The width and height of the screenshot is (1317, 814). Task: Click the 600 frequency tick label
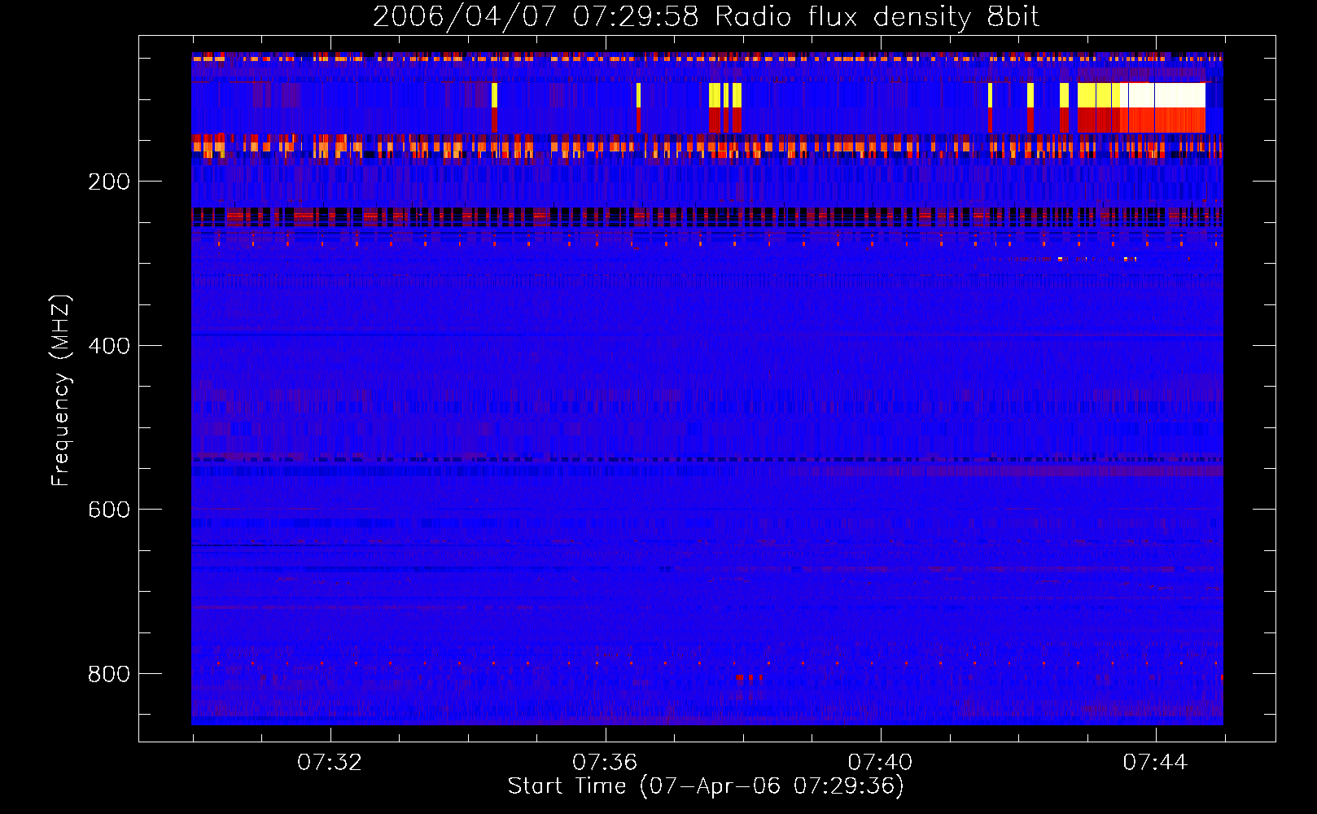109,510
